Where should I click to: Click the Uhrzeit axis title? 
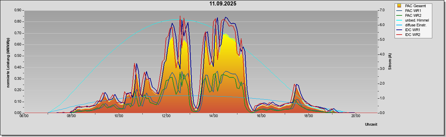click(x=371, y=124)
